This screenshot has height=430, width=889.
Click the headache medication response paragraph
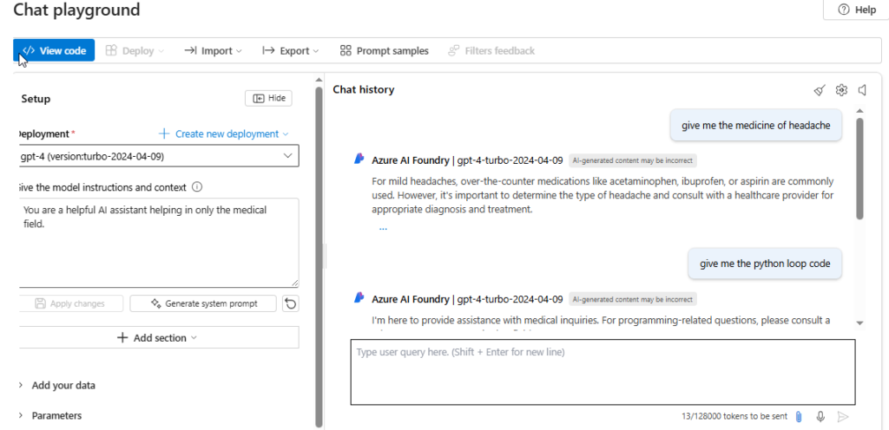click(x=603, y=195)
